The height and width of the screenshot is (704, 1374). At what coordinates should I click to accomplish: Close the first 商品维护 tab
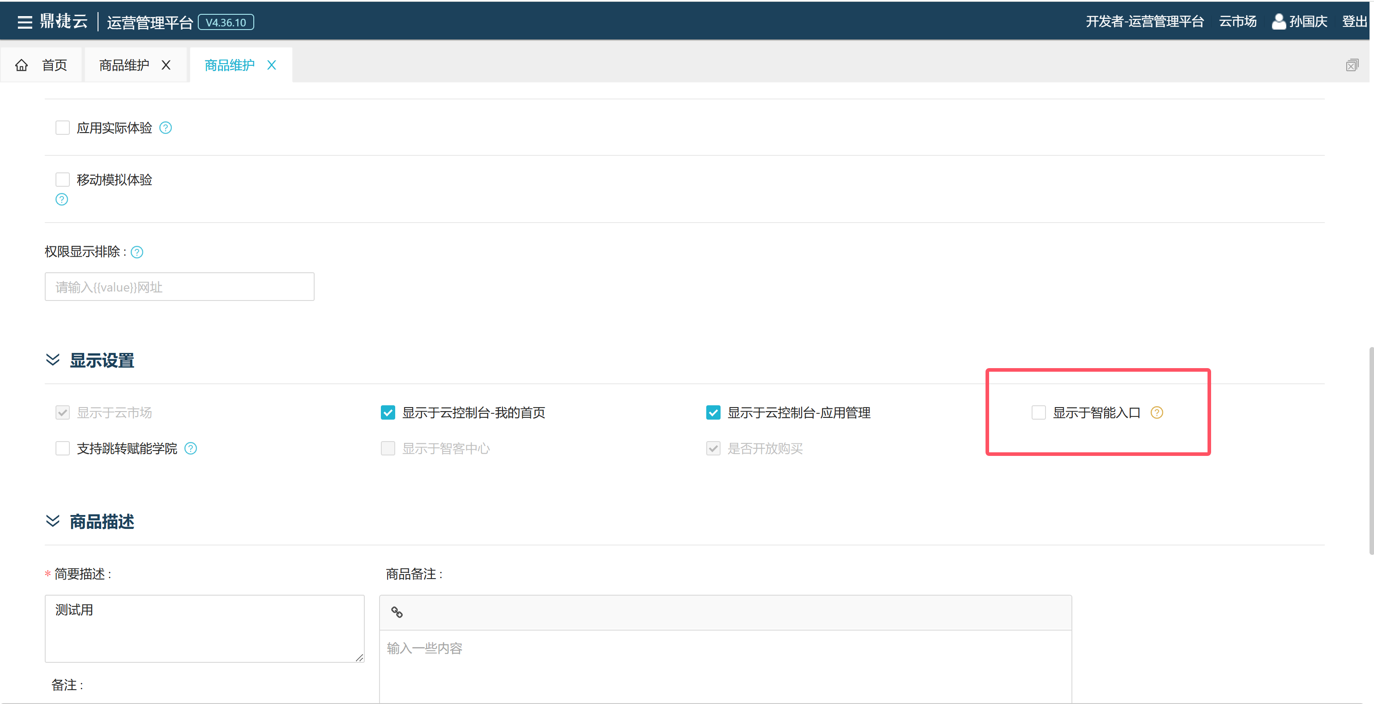coord(166,65)
